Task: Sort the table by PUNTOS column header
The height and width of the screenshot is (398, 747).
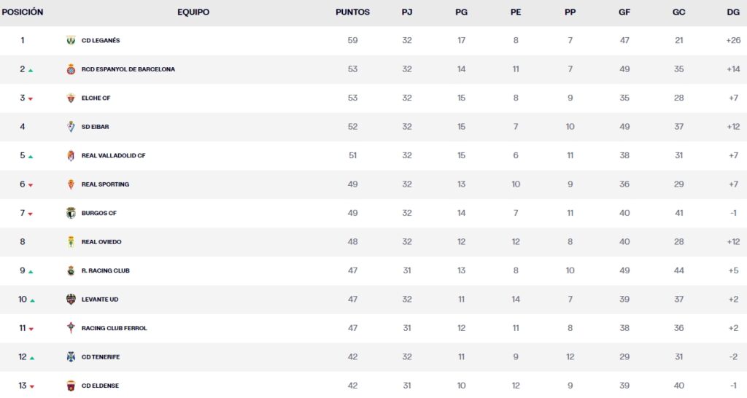Action: (352, 12)
